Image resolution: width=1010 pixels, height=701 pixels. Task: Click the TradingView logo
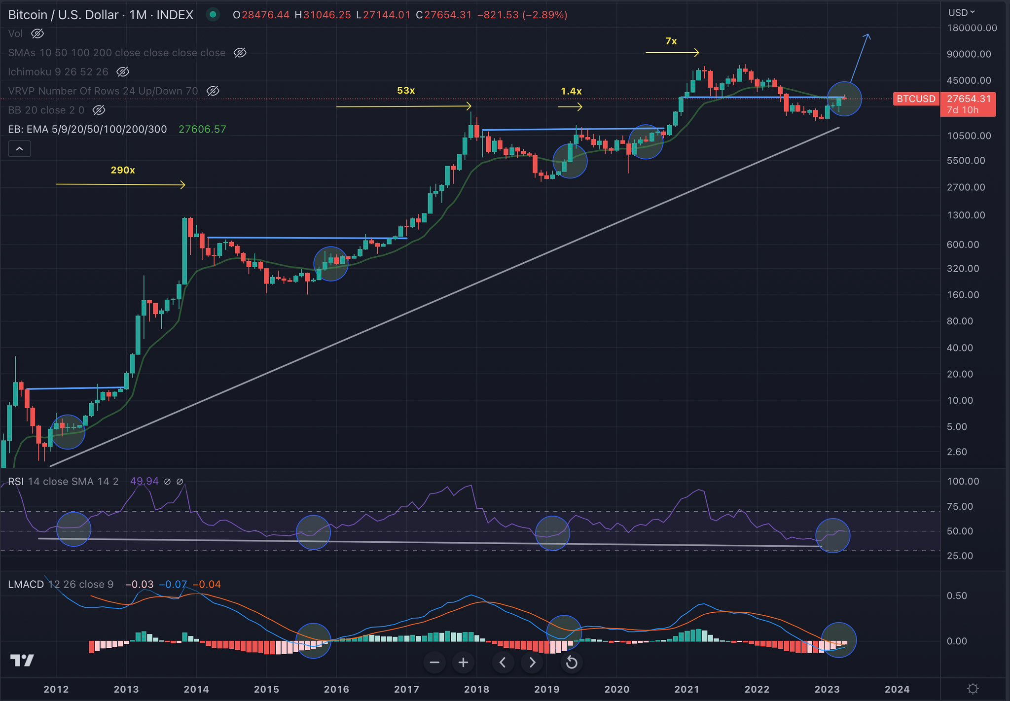click(22, 660)
